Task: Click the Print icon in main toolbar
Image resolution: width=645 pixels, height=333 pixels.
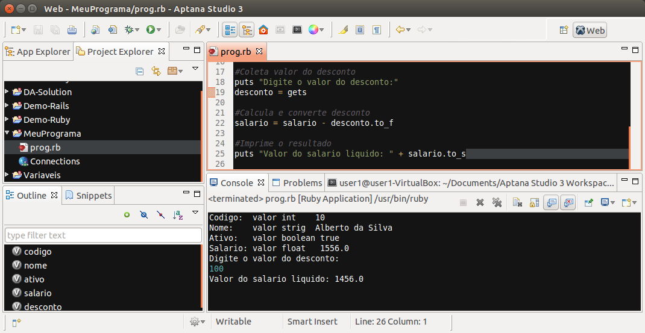Action: (x=72, y=30)
